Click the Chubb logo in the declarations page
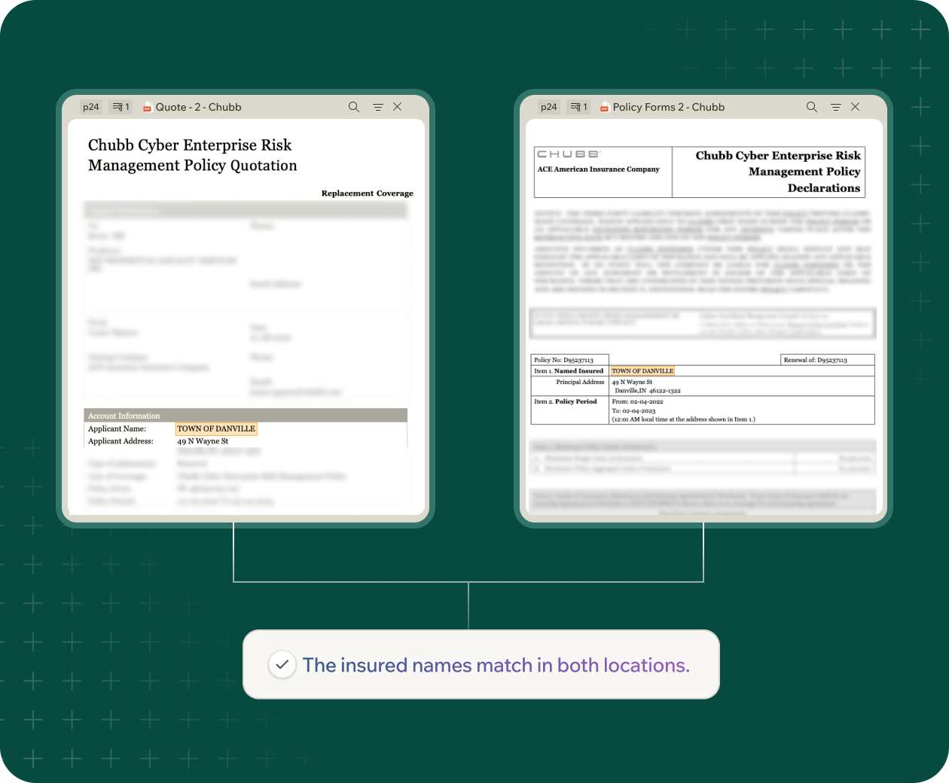 pos(568,154)
